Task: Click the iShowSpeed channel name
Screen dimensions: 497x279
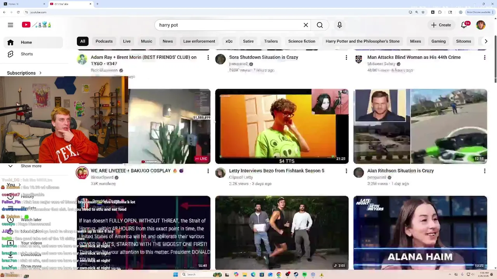Action: coord(102,177)
